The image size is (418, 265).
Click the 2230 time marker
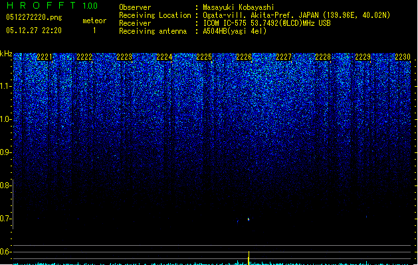click(x=403, y=57)
